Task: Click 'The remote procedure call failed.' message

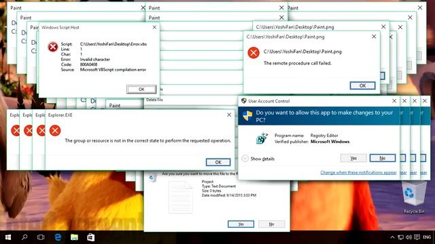Action: tap(298, 63)
